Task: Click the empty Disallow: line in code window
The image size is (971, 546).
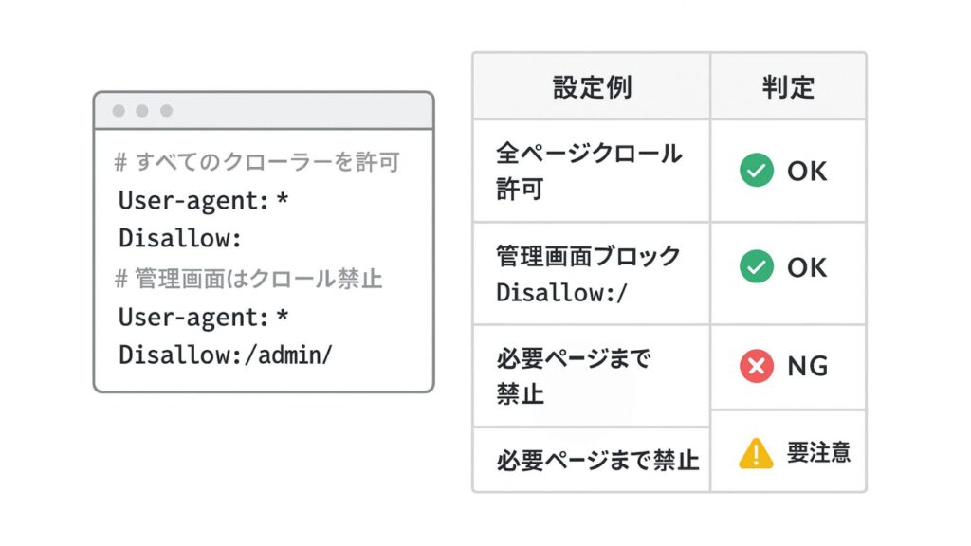Action: [181, 238]
